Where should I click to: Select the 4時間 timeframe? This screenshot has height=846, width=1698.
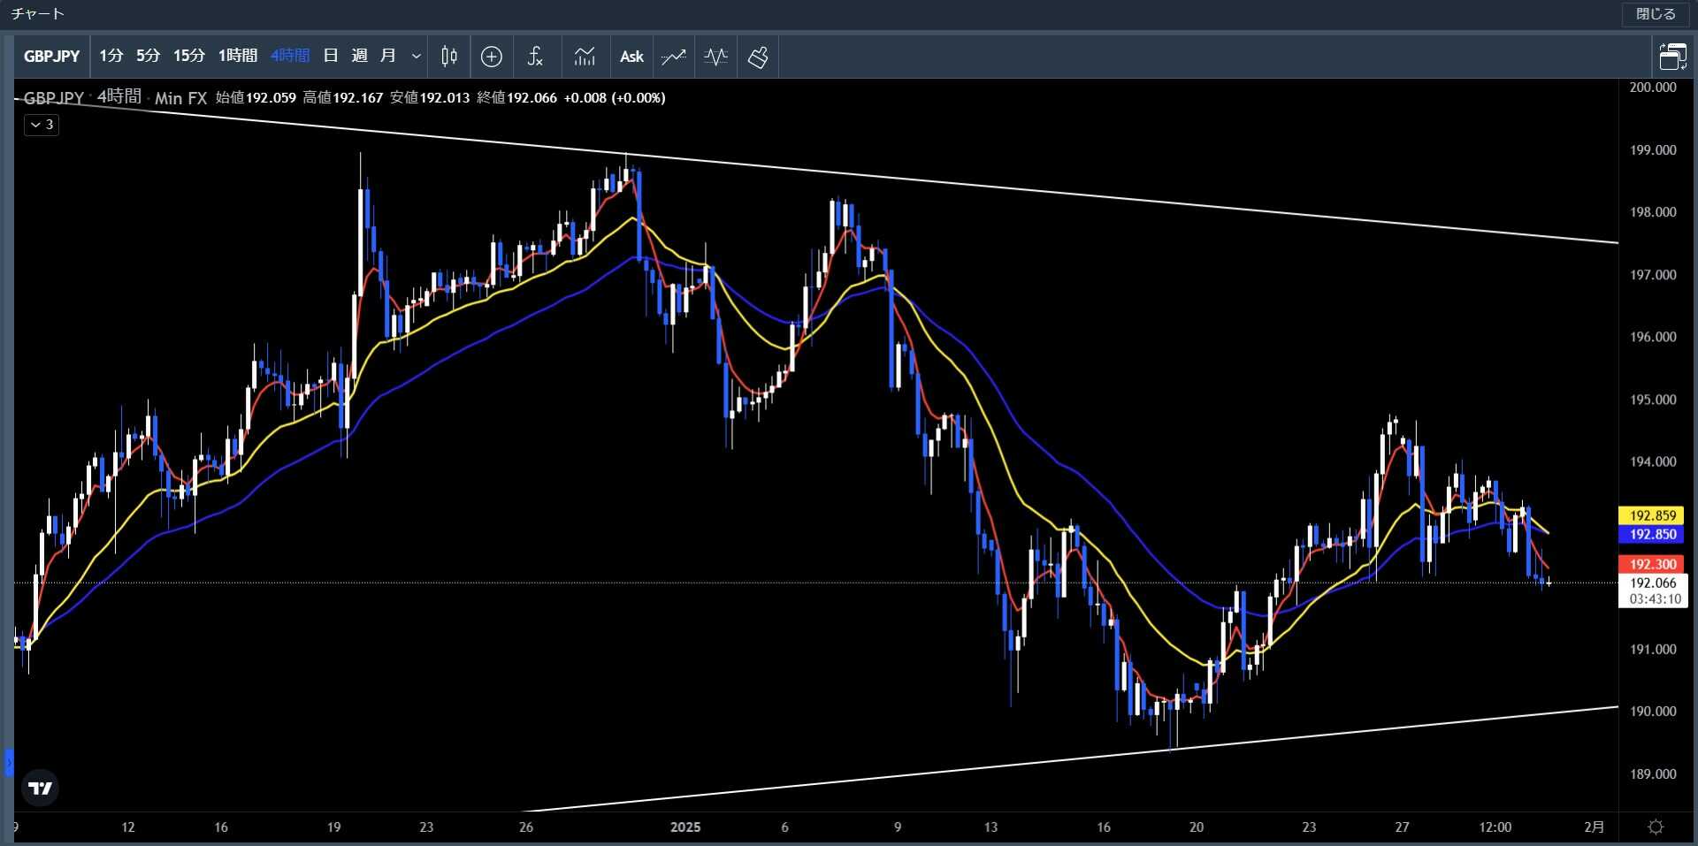[x=289, y=57]
